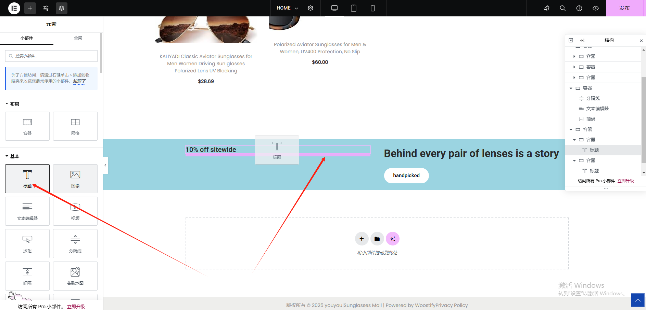The image size is (646, 310).
Task: Toggle the Structure layers icon
Action: 62,8
